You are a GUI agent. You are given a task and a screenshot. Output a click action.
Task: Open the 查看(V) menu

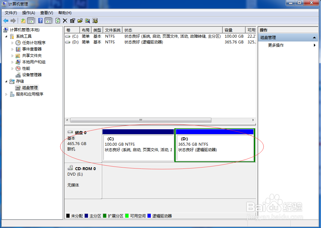click(x=47, y=13)
